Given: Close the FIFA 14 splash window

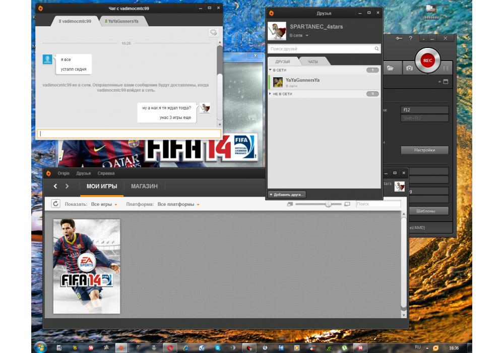Looking at the screenshot, I should coord(255,55).
